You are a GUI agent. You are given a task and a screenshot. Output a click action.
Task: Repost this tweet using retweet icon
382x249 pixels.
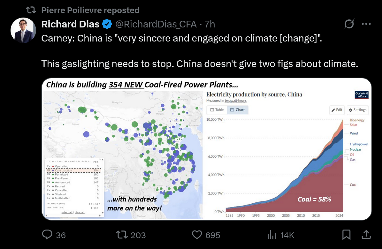pyautogui.click(x=122, y=235)
